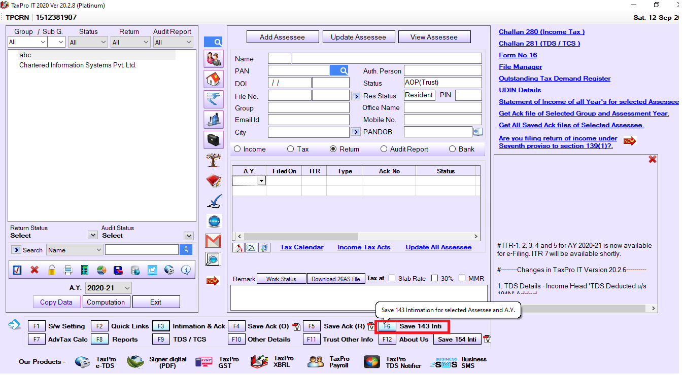The width and height of the screenshot is (684, 375).
Task: Click blue search button beside search field
Action: click(186, 249)
